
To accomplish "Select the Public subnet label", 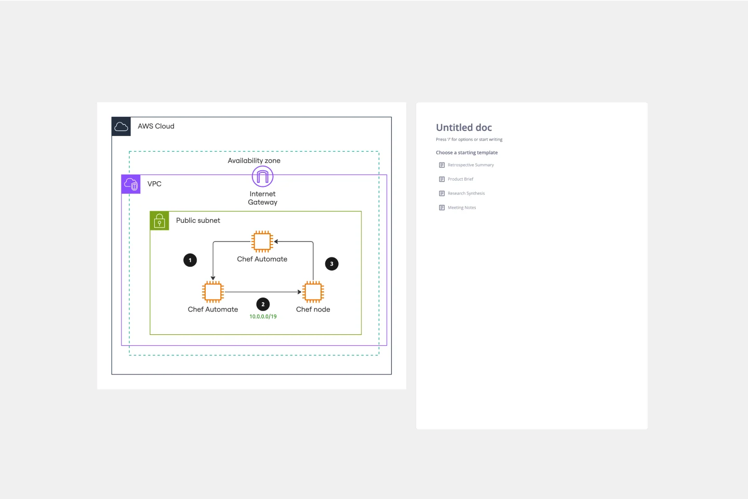I will pos(198,220).
